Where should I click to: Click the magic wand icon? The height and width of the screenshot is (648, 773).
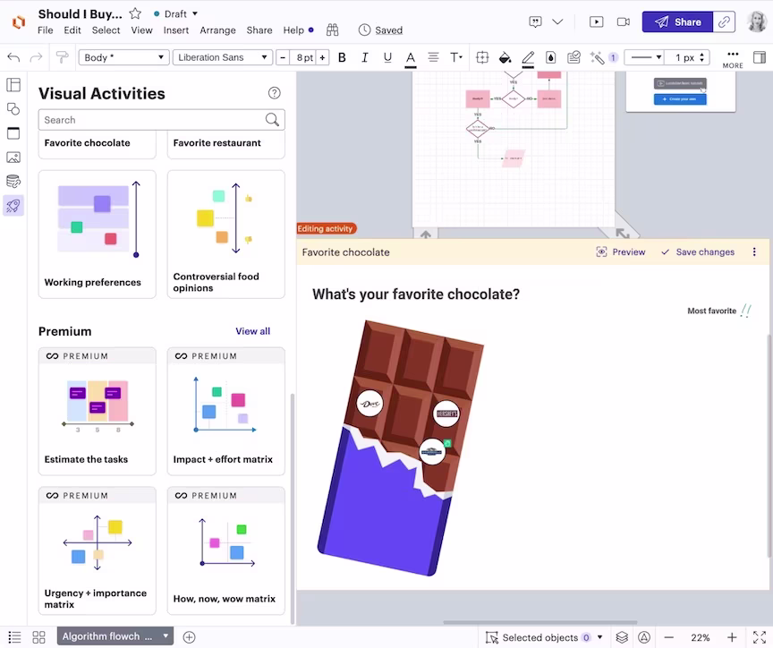[x=597, y=57]
